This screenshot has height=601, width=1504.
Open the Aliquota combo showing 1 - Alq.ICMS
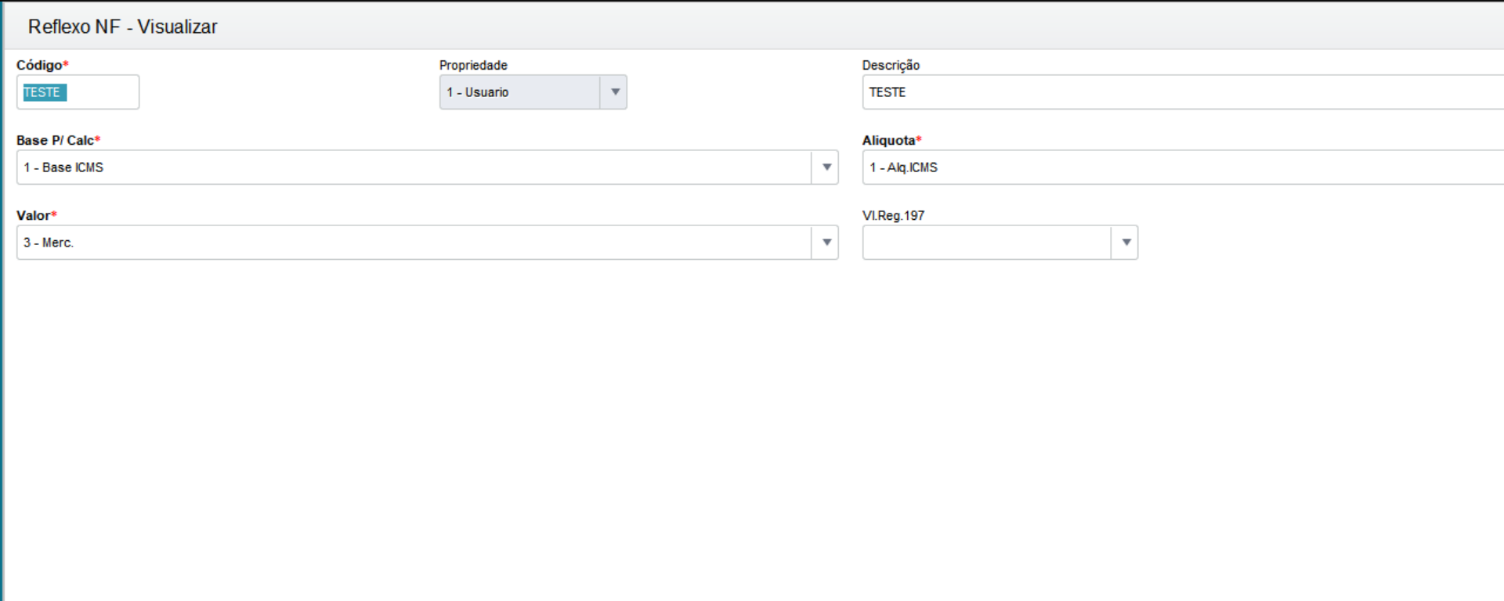1183,167
